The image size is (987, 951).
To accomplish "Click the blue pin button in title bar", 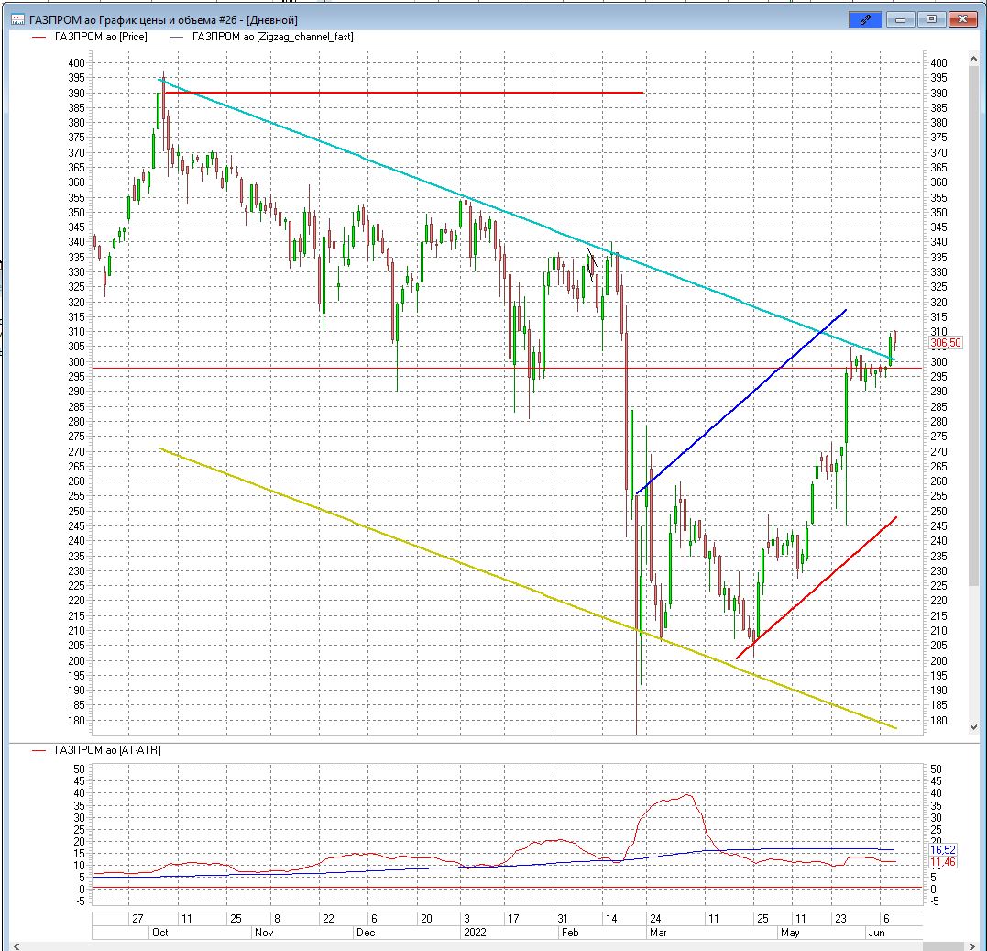I will [x=864, y=19].
